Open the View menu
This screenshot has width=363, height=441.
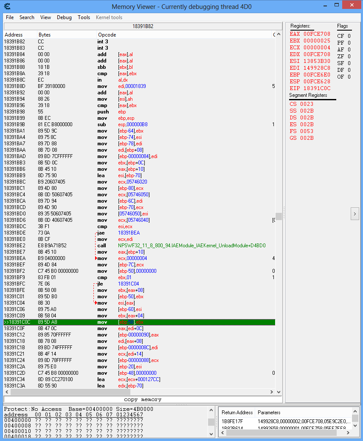click(45, 17)
